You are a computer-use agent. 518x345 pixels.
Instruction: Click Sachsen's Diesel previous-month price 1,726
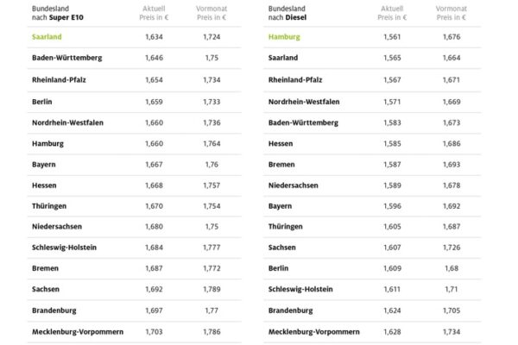[x=451, y=247]
